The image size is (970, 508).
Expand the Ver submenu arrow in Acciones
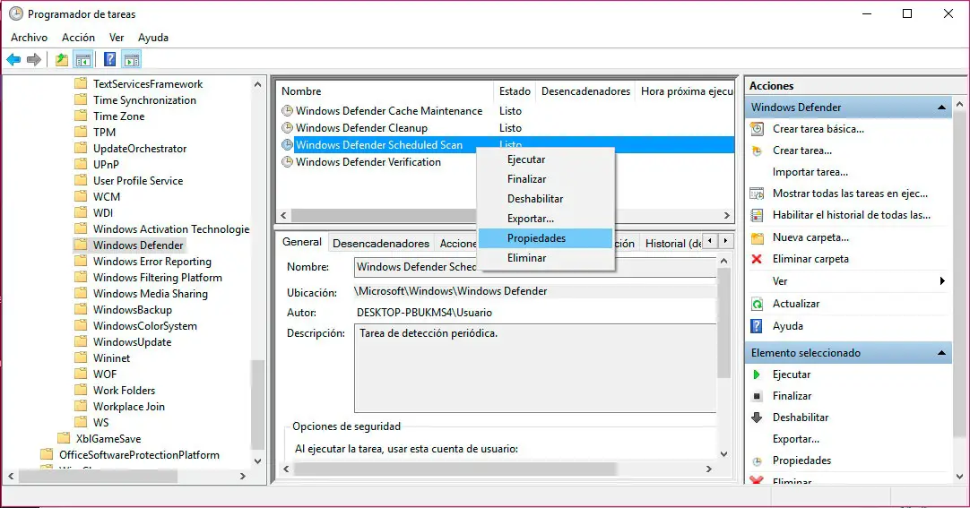pyautogui.click(x=942, y=281)
